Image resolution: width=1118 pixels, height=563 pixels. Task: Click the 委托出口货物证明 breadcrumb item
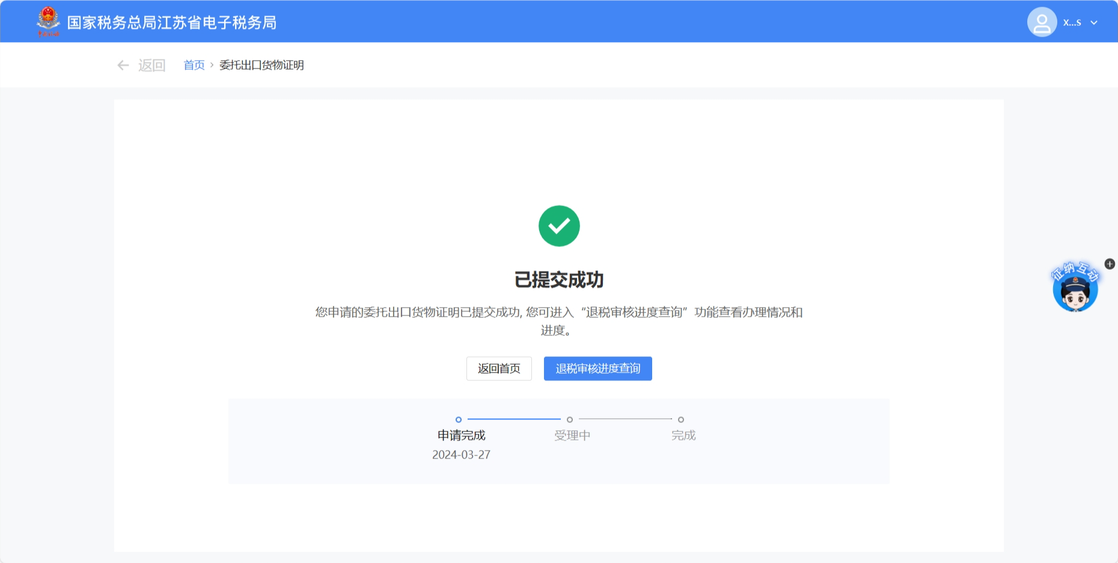pos(261,65)
